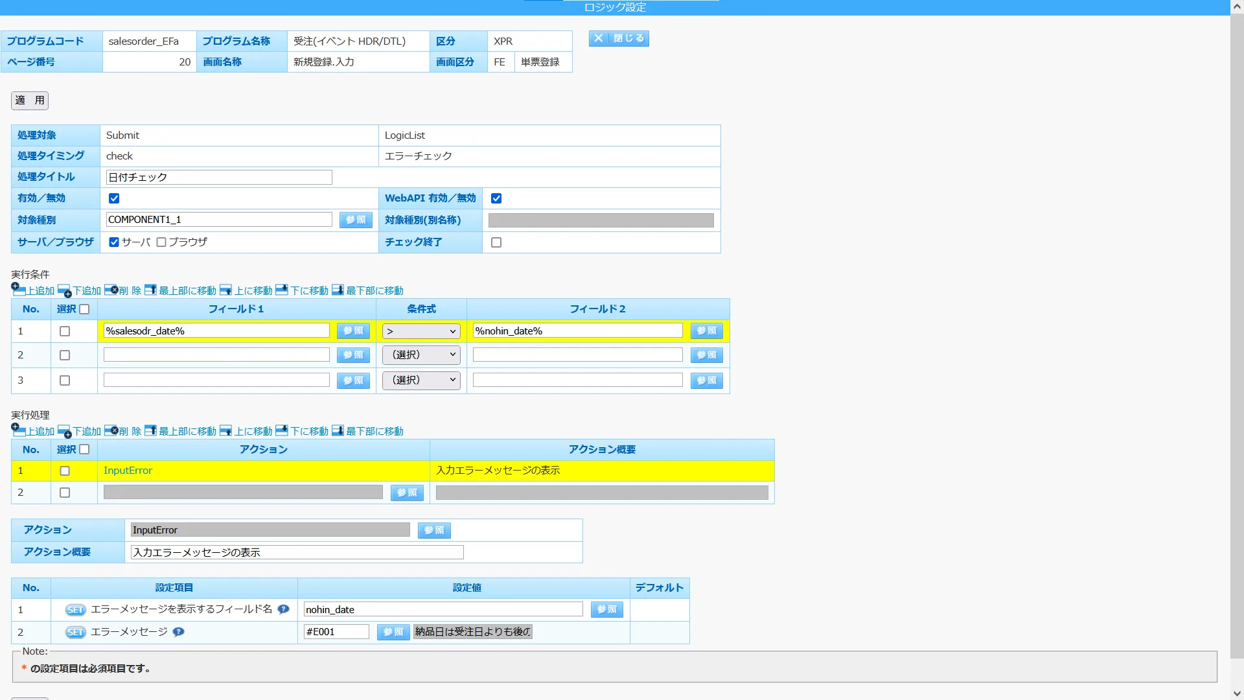Click 参照 button next to COMPONENT1_1
Image resolution: width=1244 pixels, height=700 pixels.
pyautogui.click(x=356, y=220)
